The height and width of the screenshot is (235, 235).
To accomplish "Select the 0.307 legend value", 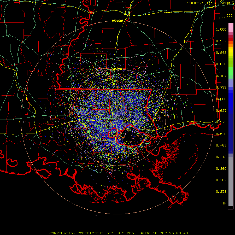I will pyautogui.click(x=221, y=180).
